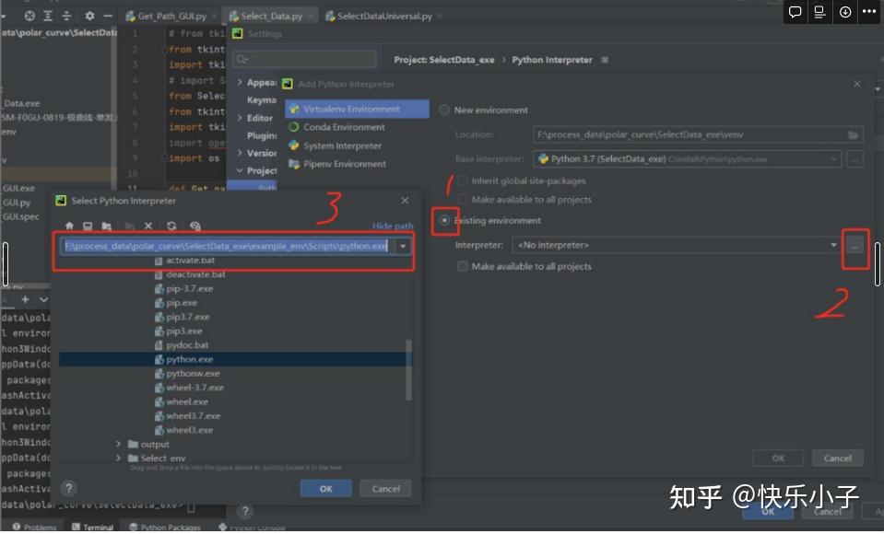Refresh the file tree with sync icon
The height and width of the screenshot is (534, 884).
tap(171, 226)
